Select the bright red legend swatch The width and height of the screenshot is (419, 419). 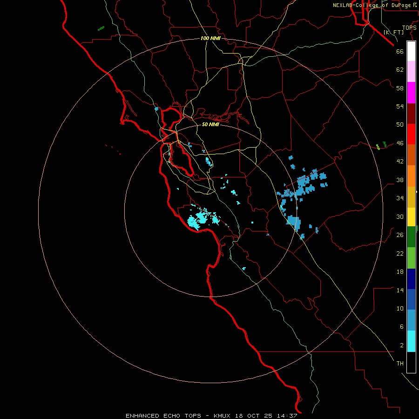[x=411, y=134]
